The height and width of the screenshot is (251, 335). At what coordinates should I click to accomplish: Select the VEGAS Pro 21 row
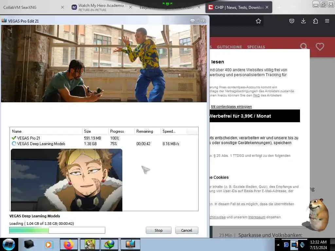[x=104, y=138]
